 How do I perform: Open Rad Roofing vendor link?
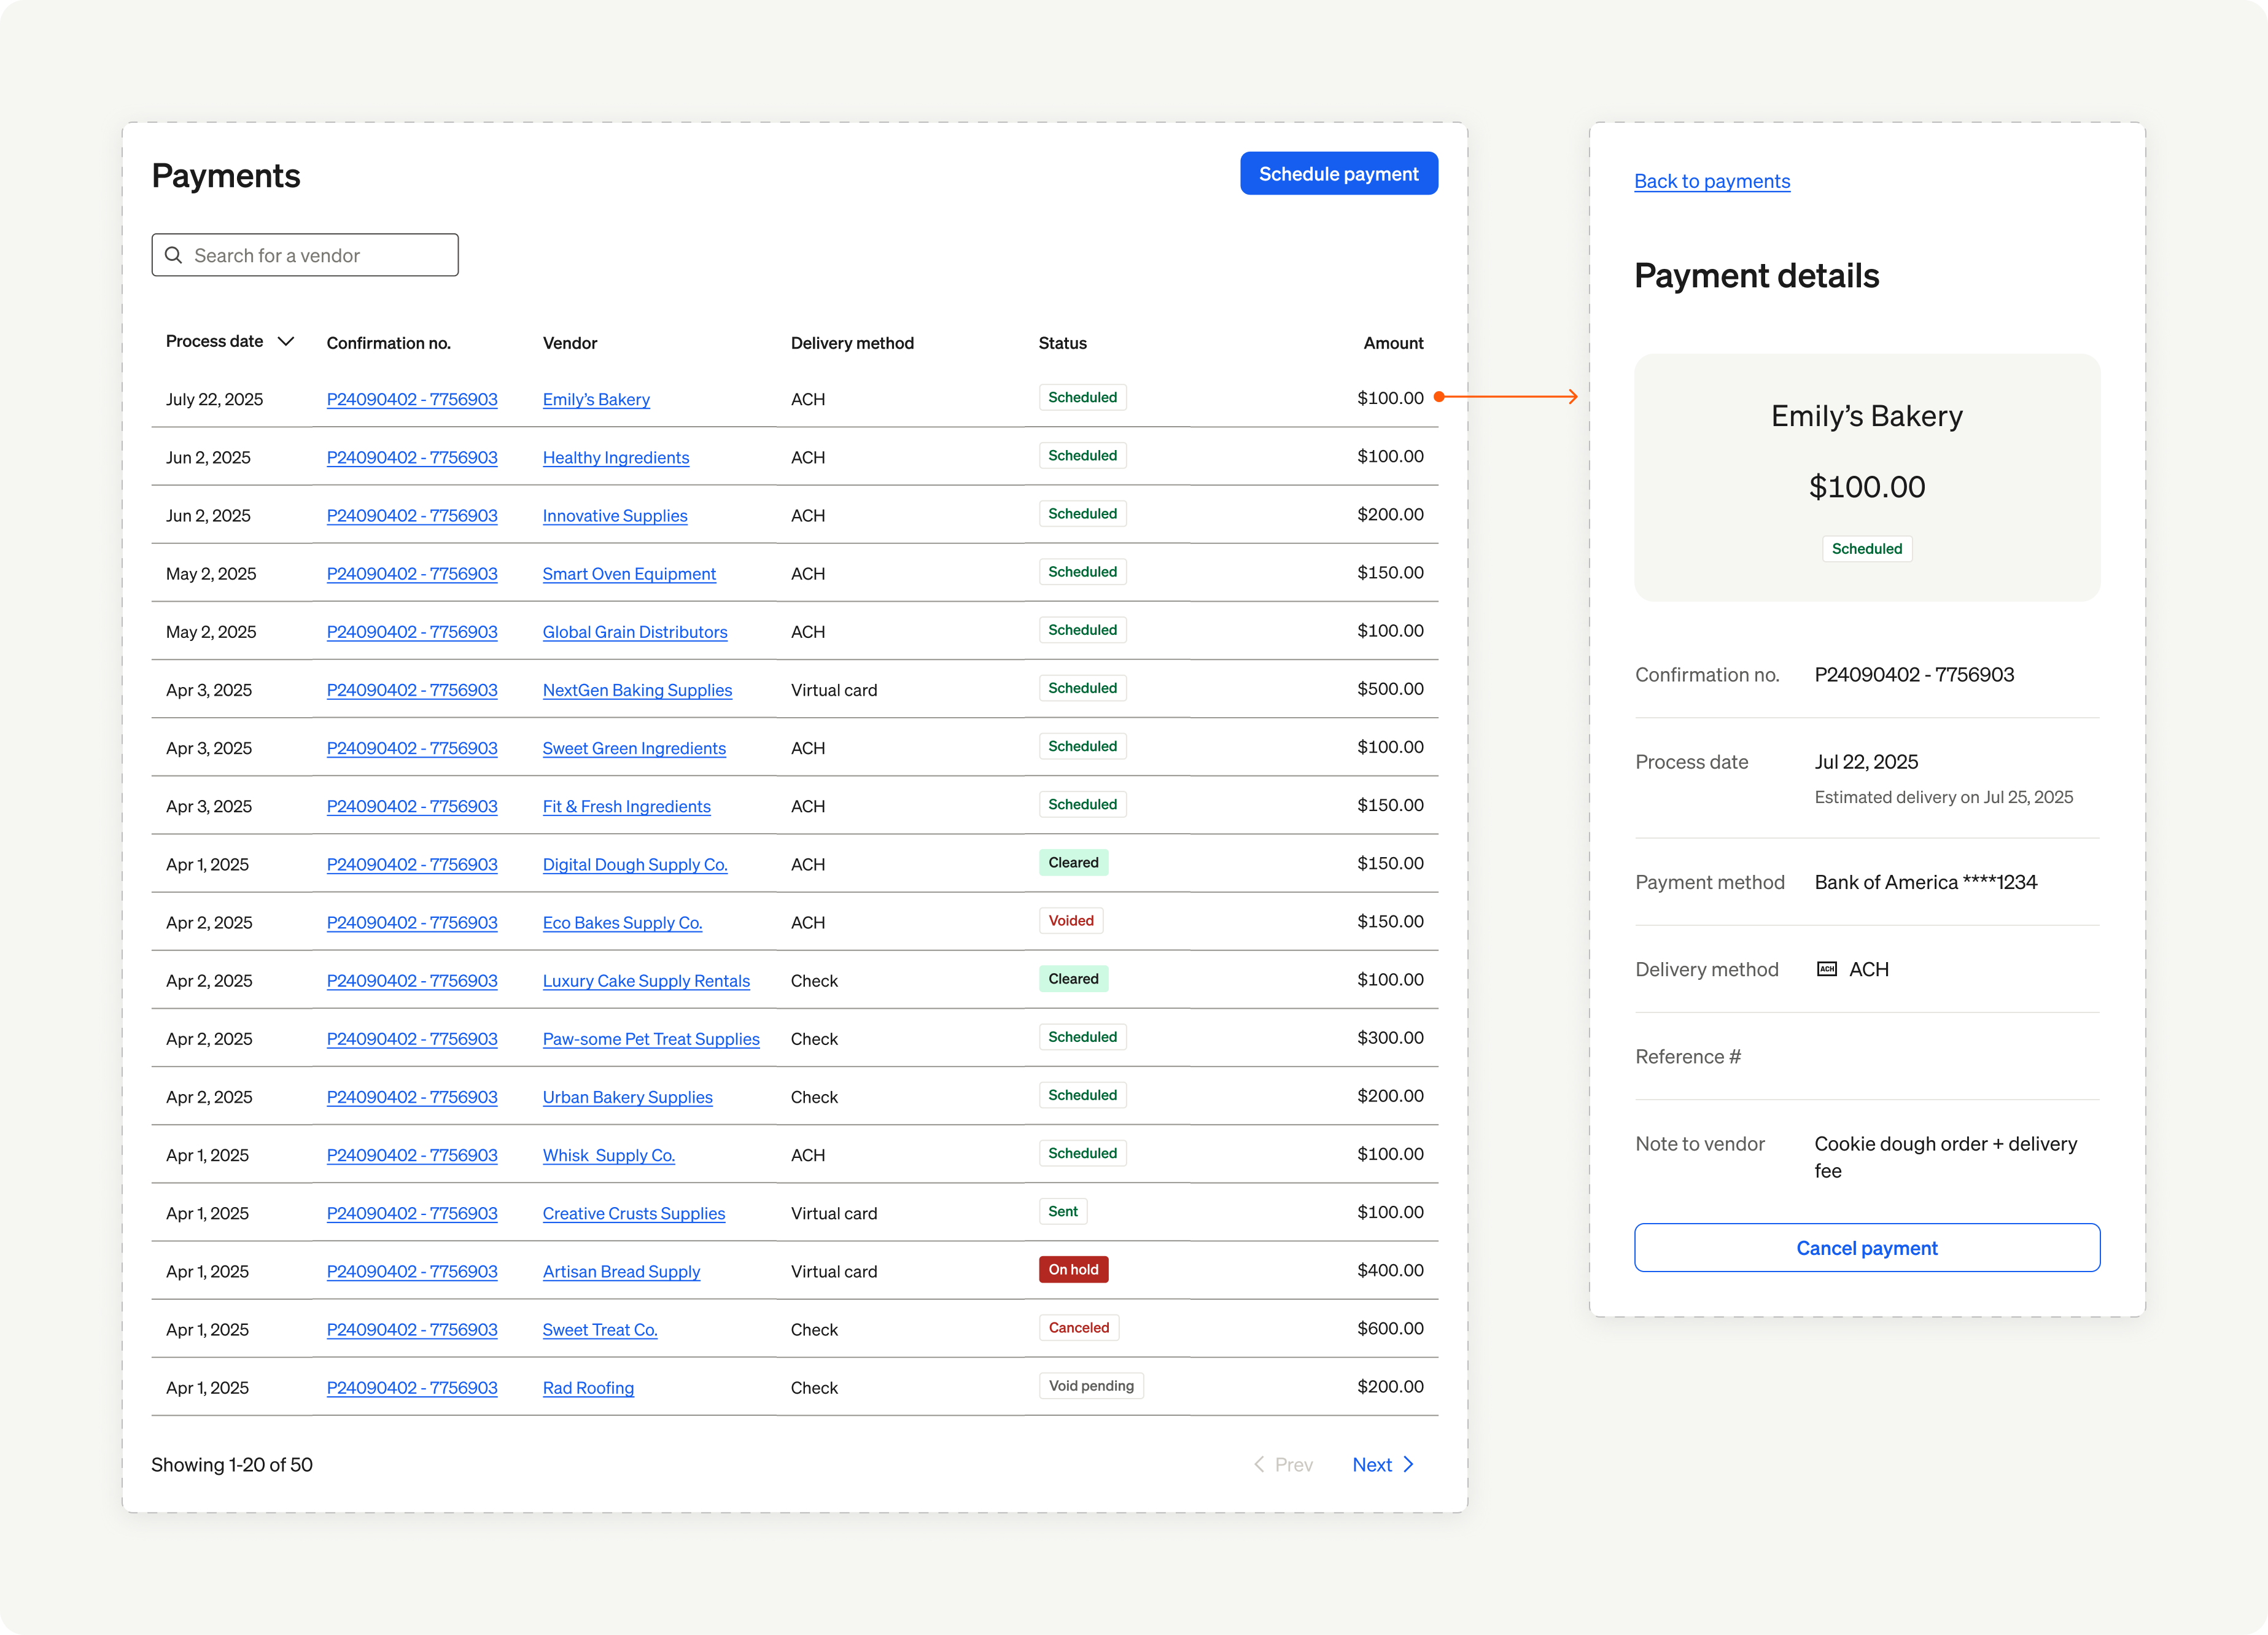[588, 1387]
